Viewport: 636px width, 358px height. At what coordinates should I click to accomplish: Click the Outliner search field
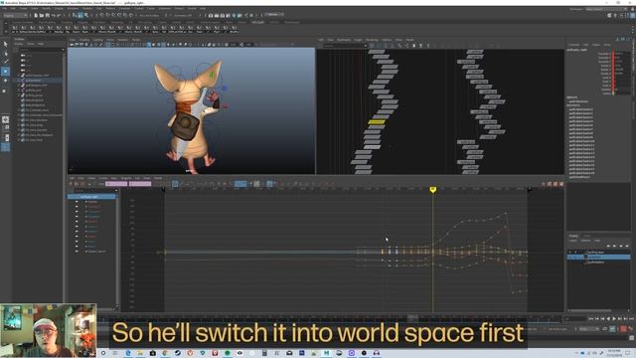click(x=40, y=49)
